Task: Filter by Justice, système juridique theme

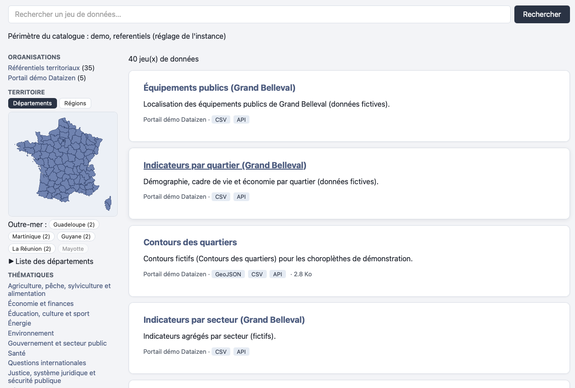Action: pos(52,377)
